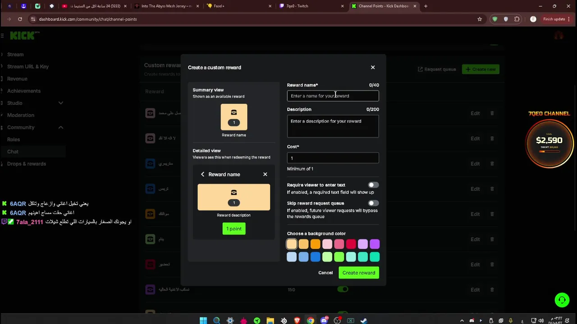Open Google Chrome from taskbar
The image size is (577, 324).
[311, 320]
